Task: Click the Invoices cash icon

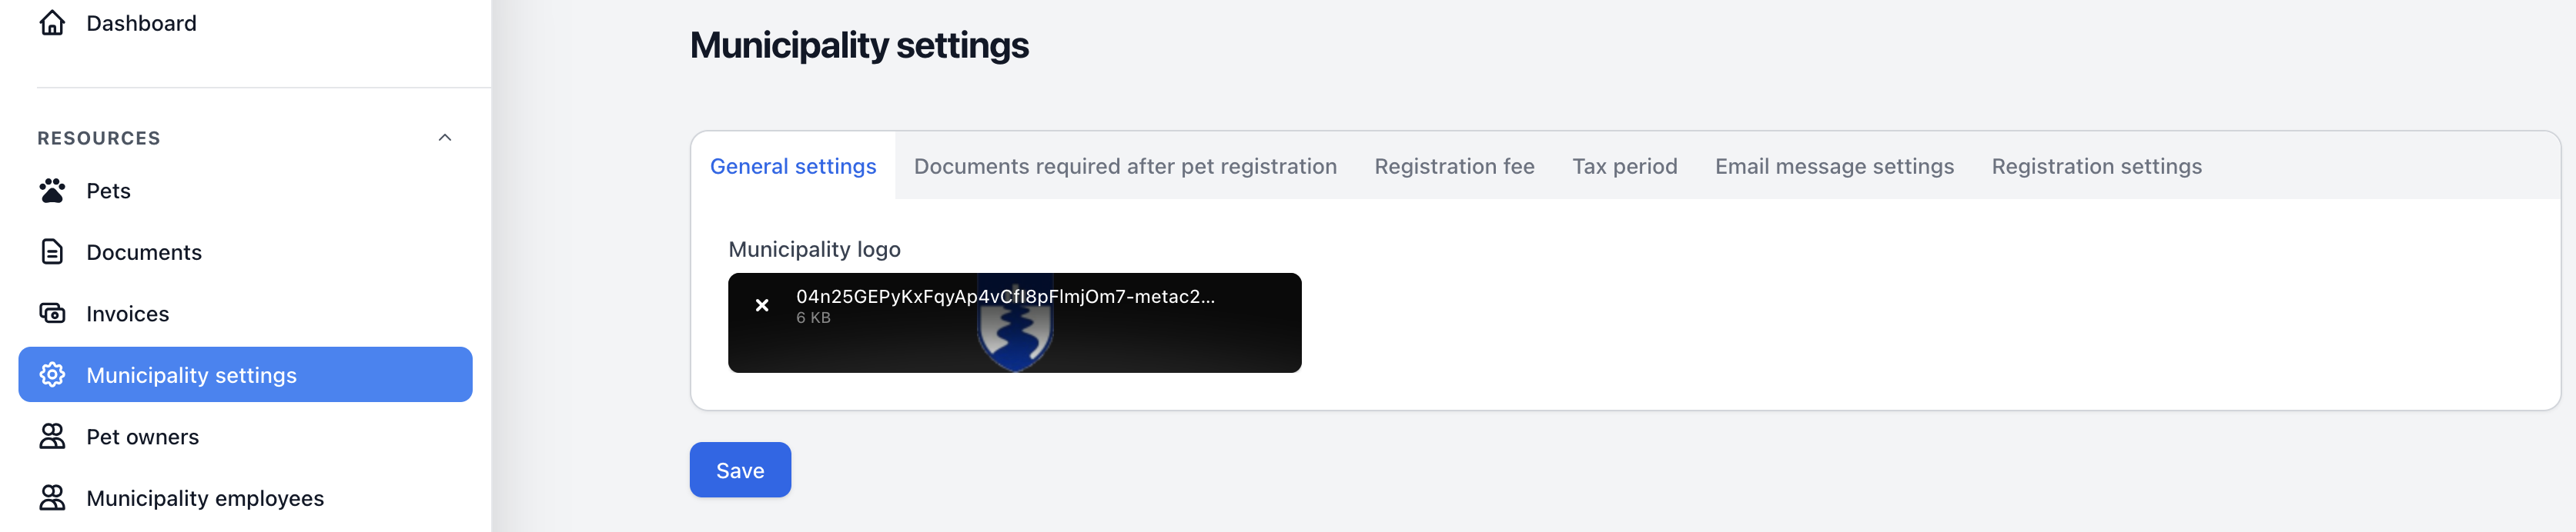Action: [x=52, y=314]
